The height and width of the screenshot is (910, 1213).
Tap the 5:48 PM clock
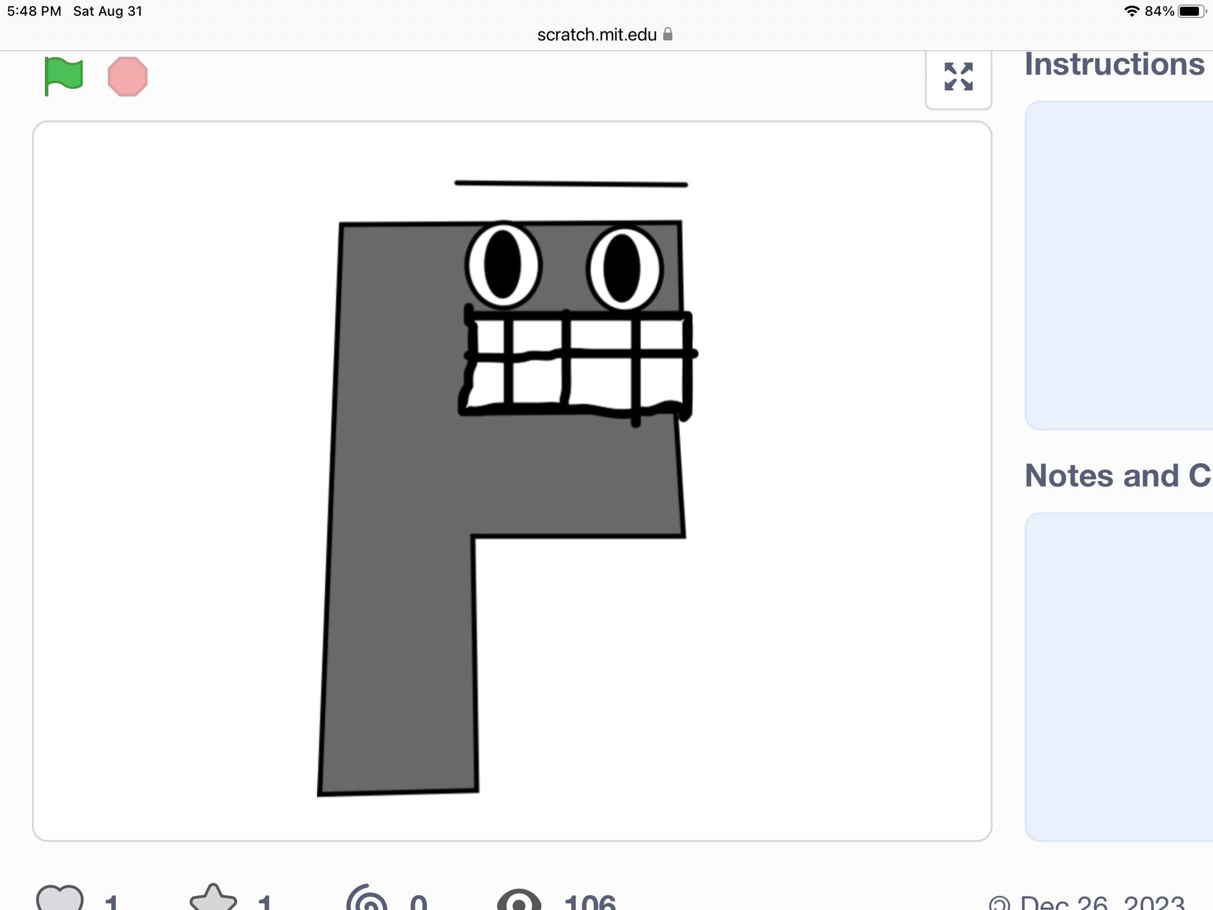pos(34,11)
